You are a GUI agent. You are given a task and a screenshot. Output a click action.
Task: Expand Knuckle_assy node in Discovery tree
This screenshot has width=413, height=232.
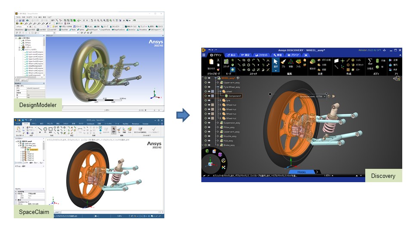coord(218,136)
